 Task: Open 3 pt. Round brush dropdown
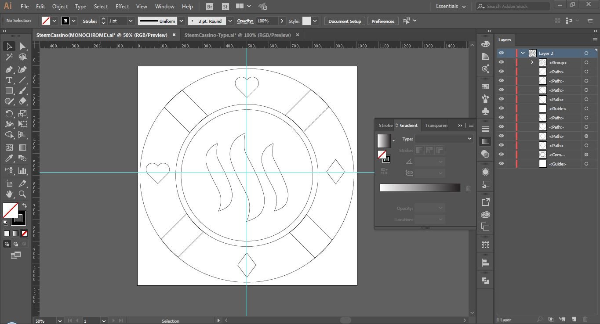coord(230,21)
